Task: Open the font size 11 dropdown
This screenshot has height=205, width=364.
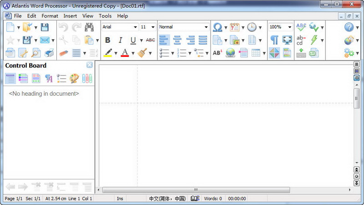Action: click(x=153, y=27)
